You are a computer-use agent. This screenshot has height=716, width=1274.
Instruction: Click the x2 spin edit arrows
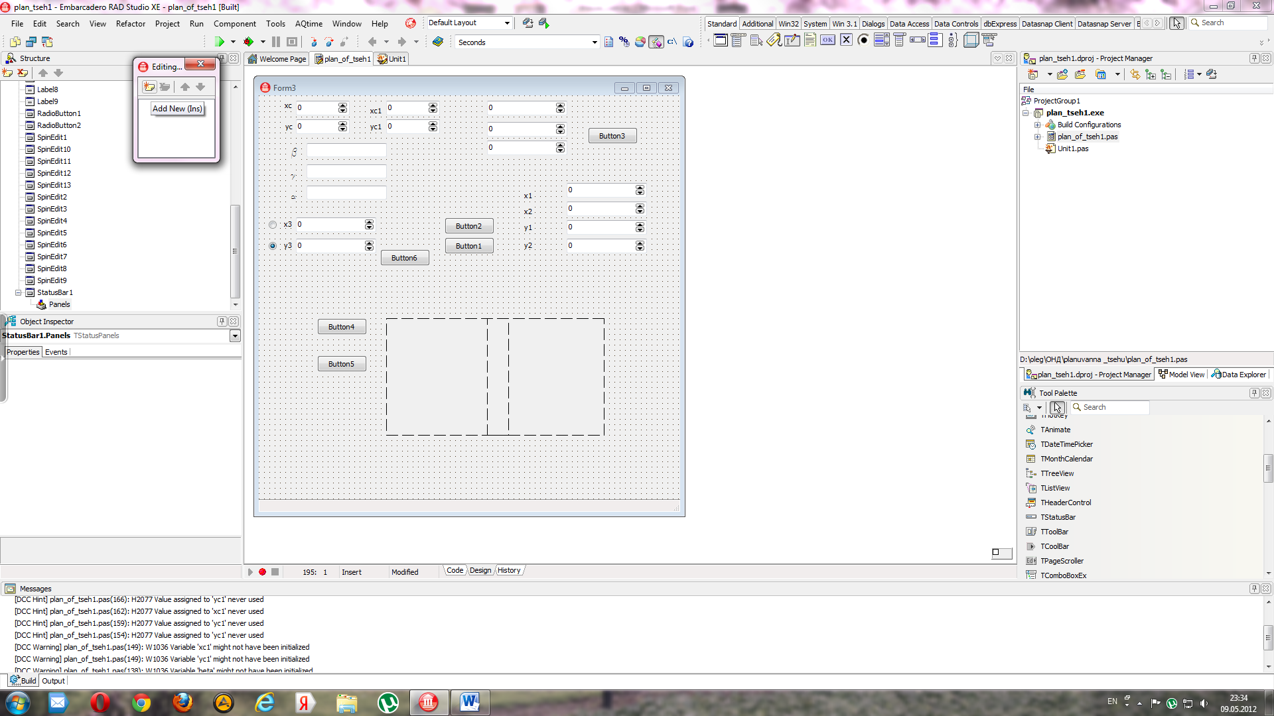640,209
